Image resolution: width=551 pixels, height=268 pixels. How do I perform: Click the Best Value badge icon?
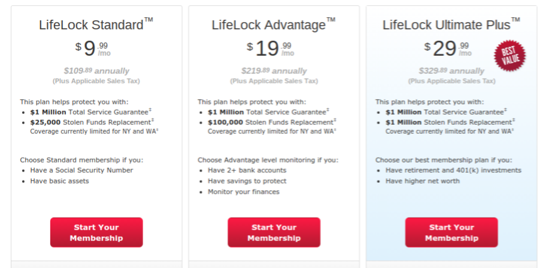(x=510, y=56)
